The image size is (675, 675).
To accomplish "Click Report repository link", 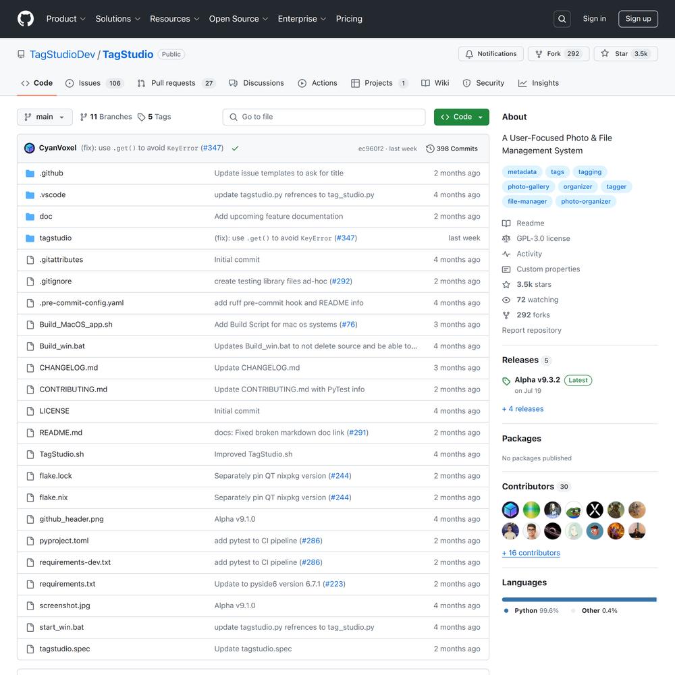I will [x=532, y=330].
